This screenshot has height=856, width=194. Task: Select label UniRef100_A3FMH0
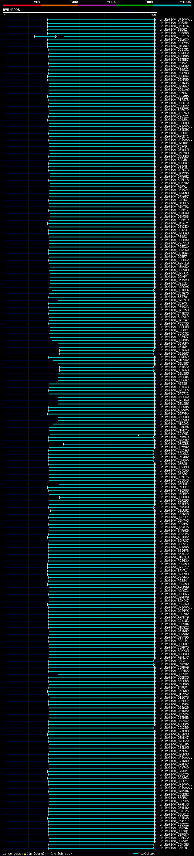(x=174, y=56)
